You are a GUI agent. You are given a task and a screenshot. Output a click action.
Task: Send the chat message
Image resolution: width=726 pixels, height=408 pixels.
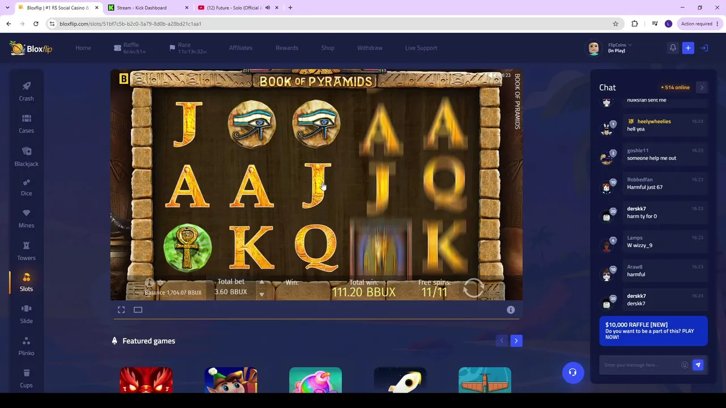point(698,365)
